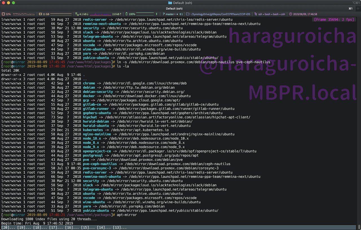
Task: Click the 'debian-security' symlink name
Action: 98,92
